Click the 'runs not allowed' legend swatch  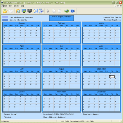point(5,17)
